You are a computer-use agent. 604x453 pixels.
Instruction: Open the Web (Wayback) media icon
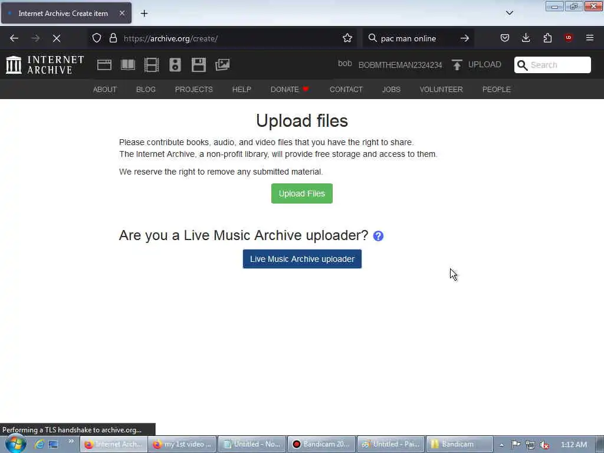pos(104,65)
